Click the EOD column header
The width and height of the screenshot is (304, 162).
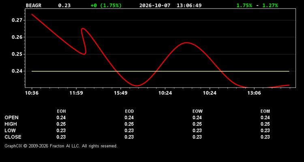coord(129,111)
